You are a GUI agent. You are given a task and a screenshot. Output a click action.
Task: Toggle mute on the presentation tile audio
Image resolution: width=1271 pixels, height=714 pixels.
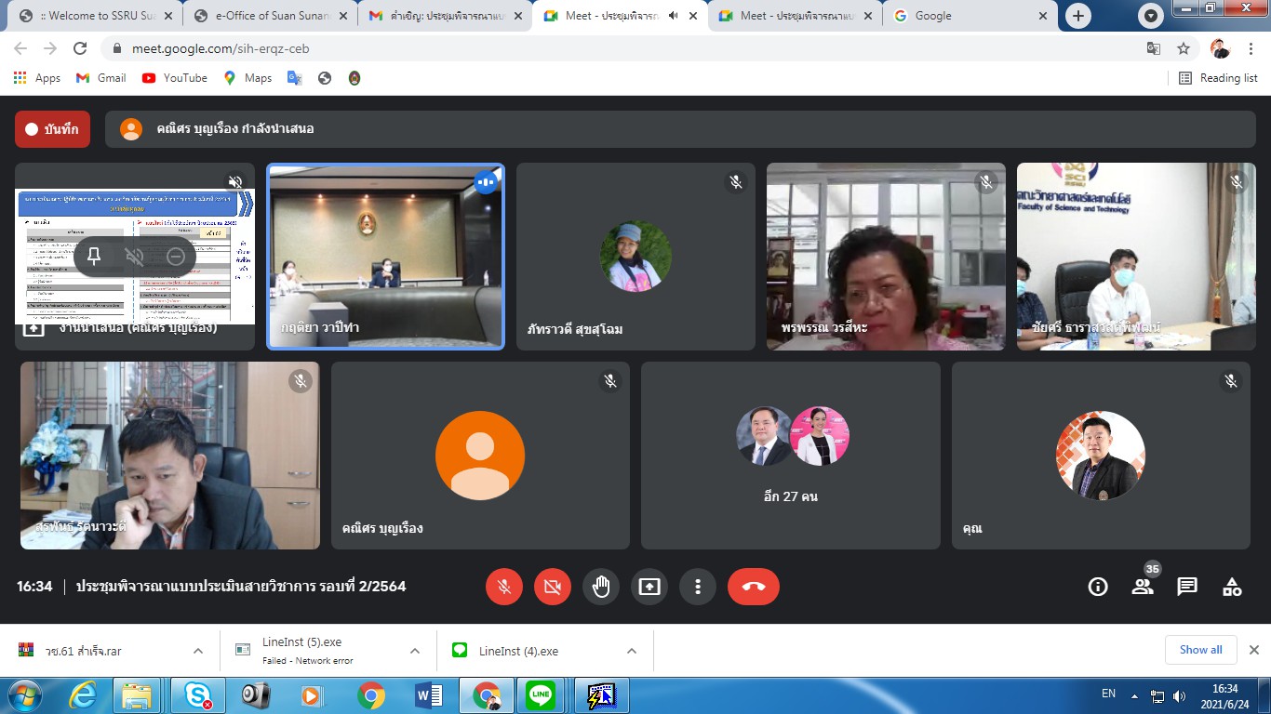[135, 257]
